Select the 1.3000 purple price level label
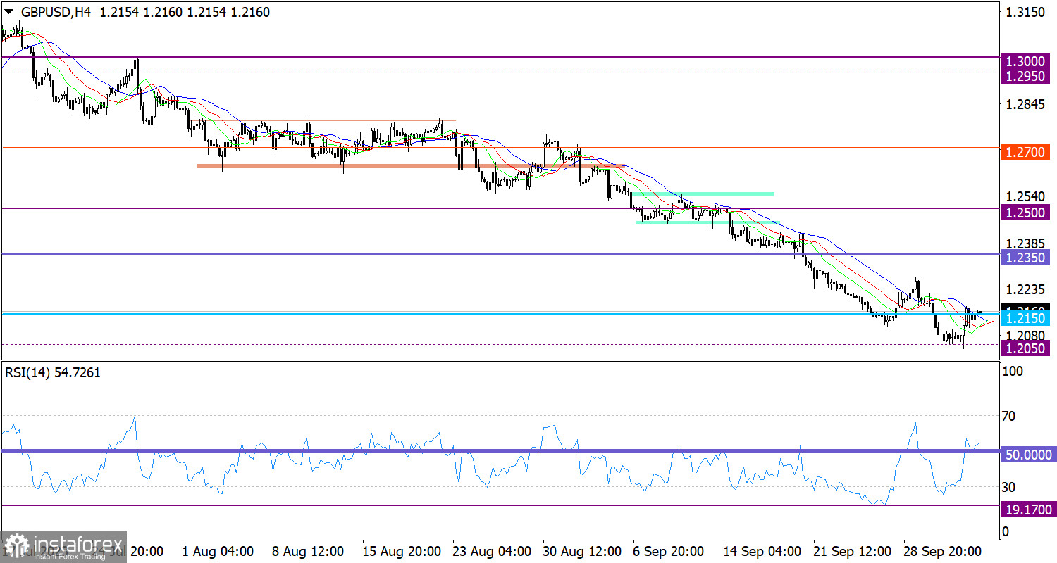This screenshot has height=563, width=1057. [x=1025, y=61]
